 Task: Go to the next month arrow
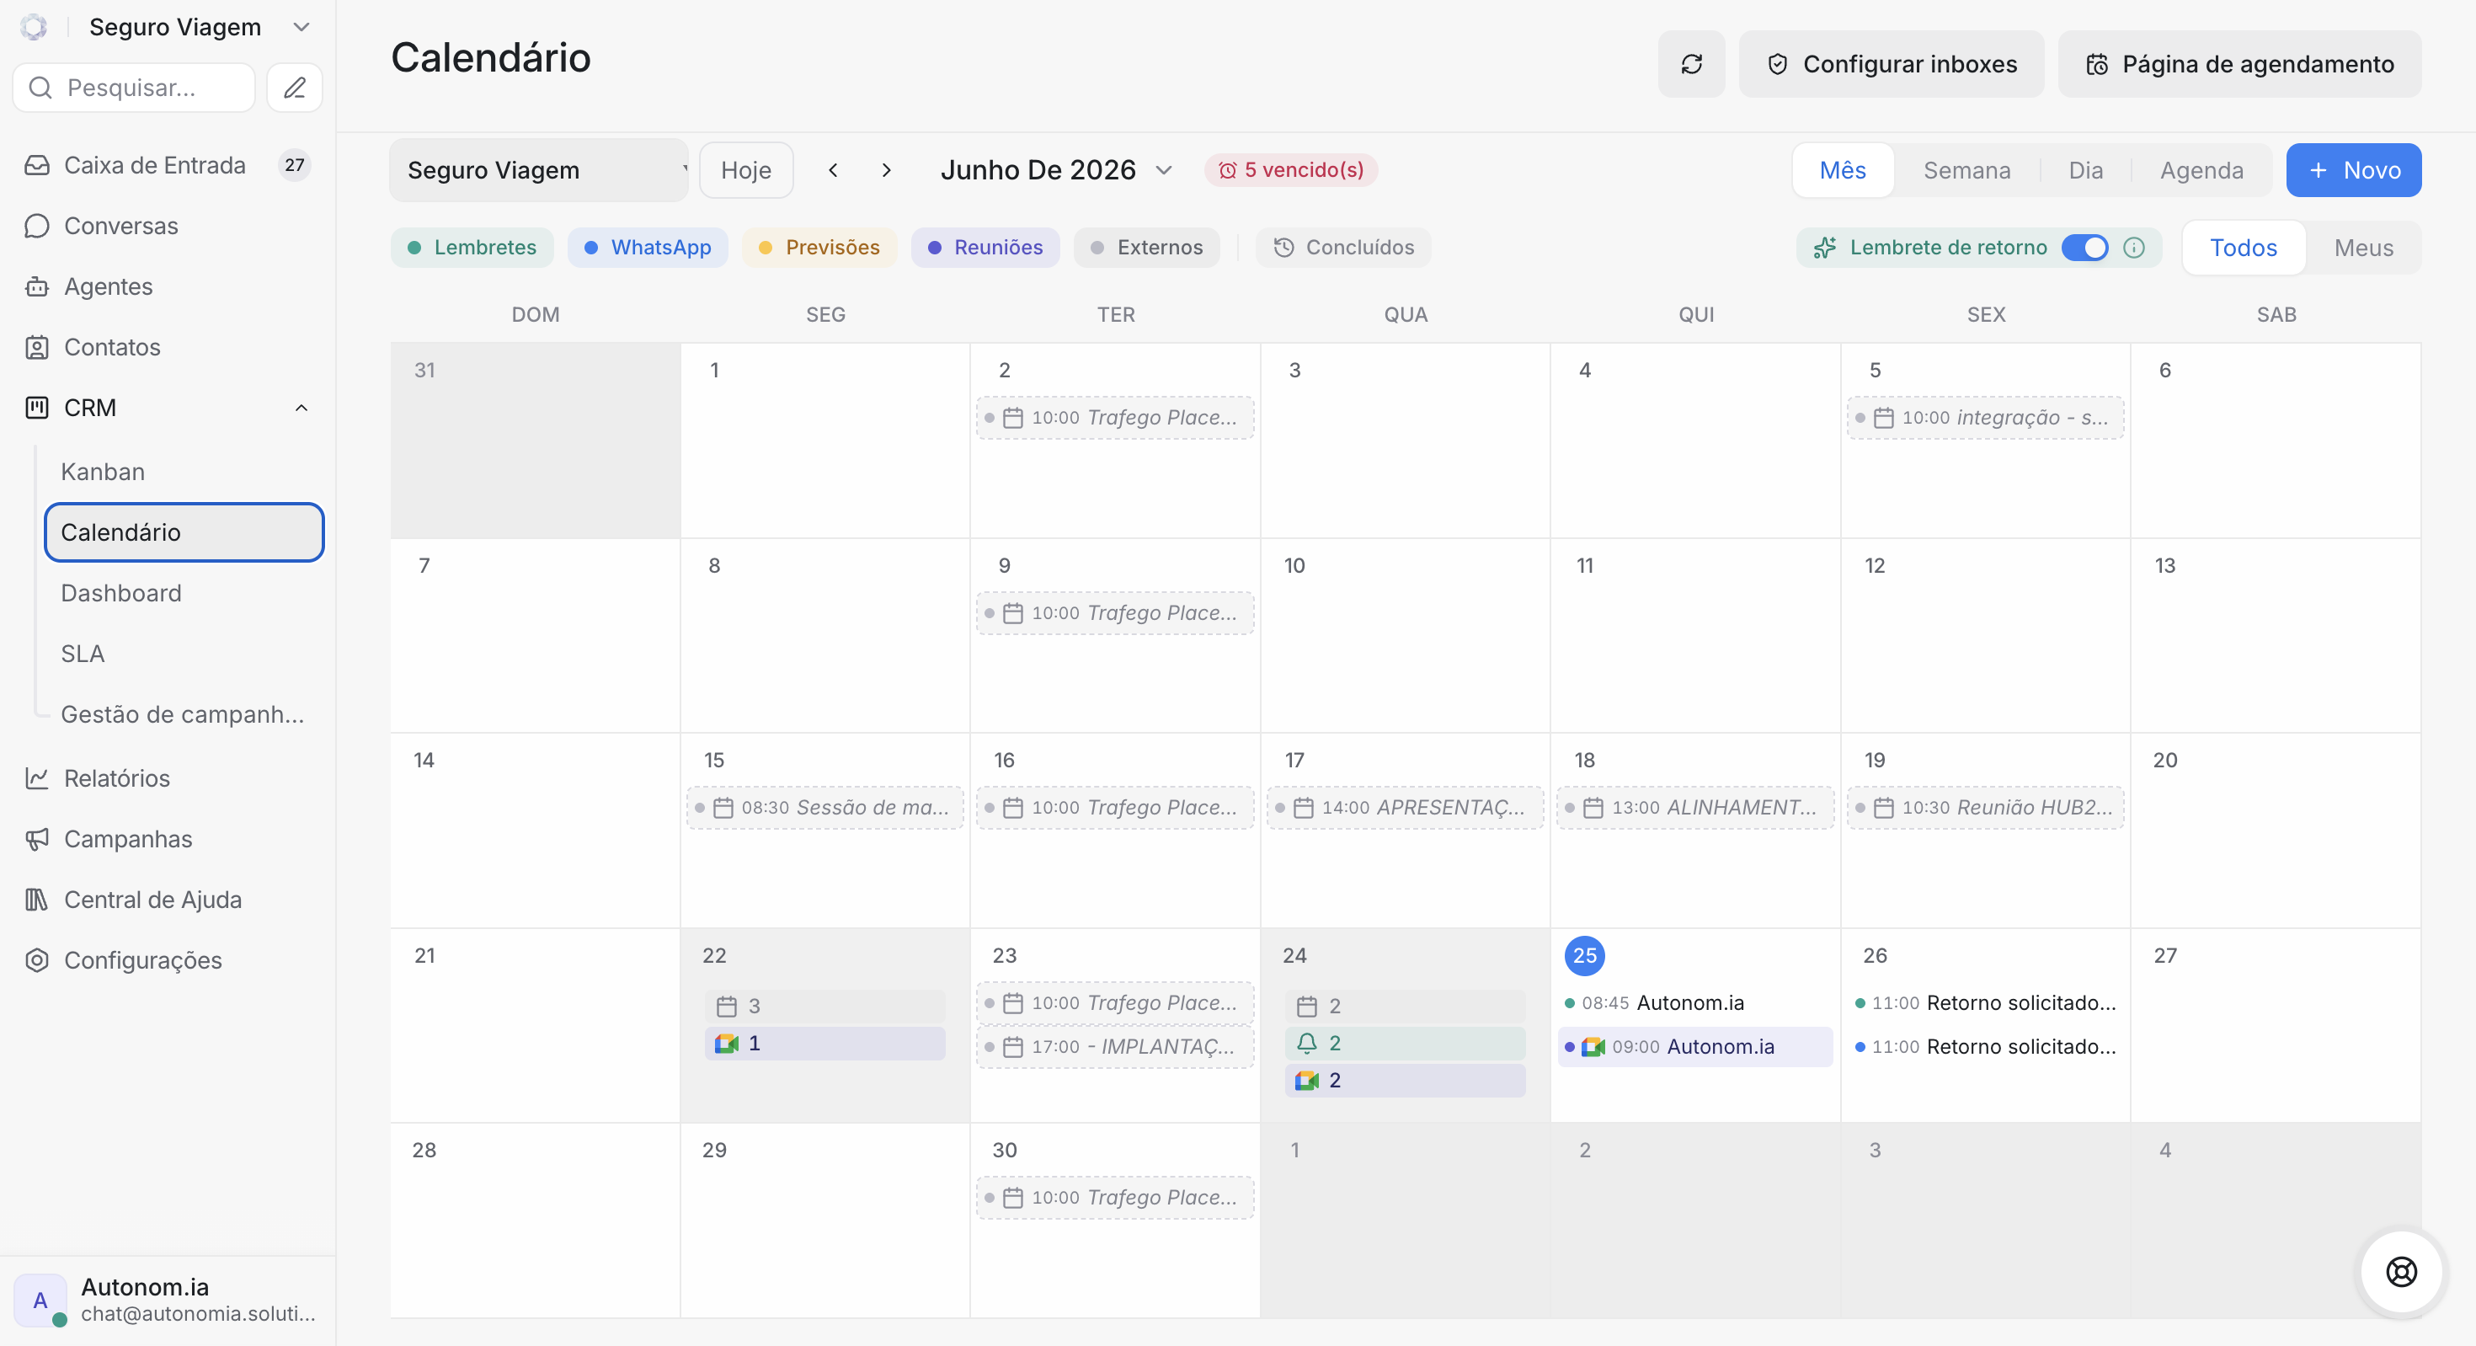tap(886, 170)
